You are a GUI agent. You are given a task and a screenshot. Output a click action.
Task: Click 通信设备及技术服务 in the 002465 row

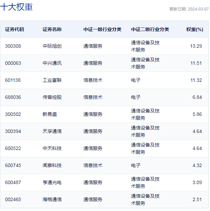[x=145, y=199]
